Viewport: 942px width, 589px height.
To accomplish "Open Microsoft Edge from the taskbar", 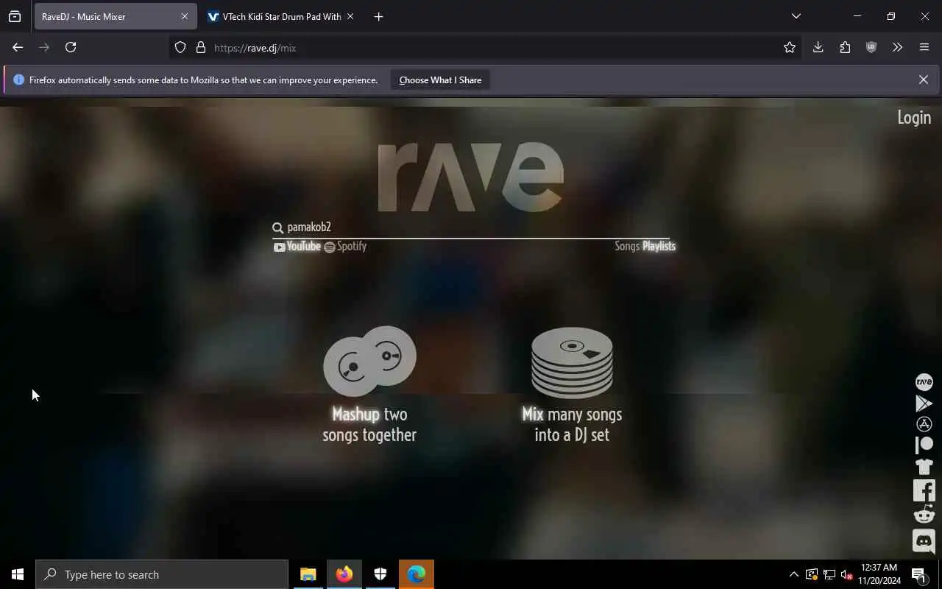I will [417, 574].
